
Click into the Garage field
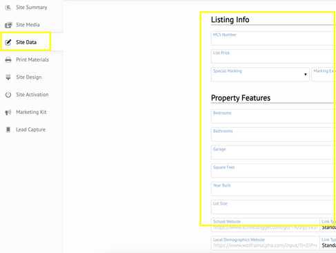(273, 153)
